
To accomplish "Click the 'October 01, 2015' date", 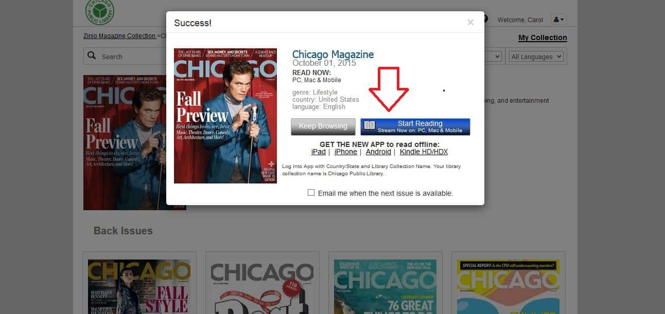I will [324, 63].
